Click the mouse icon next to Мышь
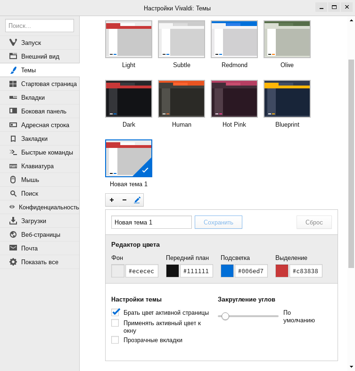This screenshot has height=371, width=355. point(13,180)
